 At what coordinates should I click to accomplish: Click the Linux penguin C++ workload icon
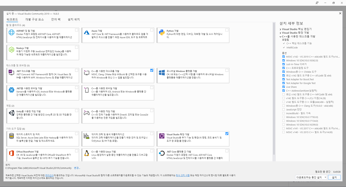pyautogui.click(x=86, y=153)
